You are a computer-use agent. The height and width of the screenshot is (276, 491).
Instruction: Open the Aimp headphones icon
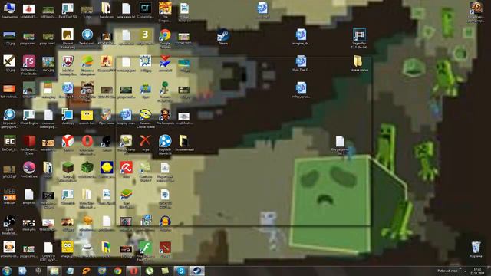[165, 221]
